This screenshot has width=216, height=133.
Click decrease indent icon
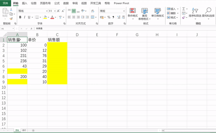83,17
